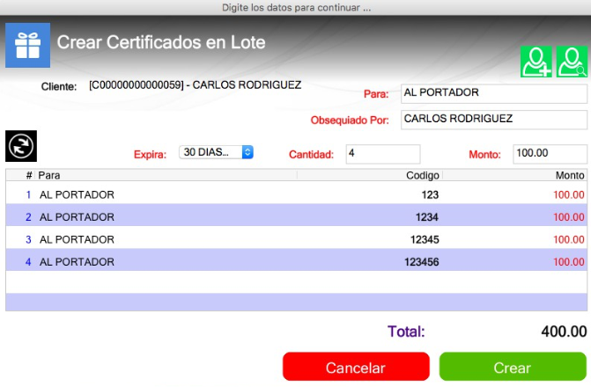Click the search client icon
The height and width of the screenshot is (387, 591).
point(572,62)
